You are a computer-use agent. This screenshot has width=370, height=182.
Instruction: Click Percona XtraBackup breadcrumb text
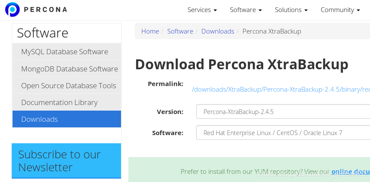271,31
